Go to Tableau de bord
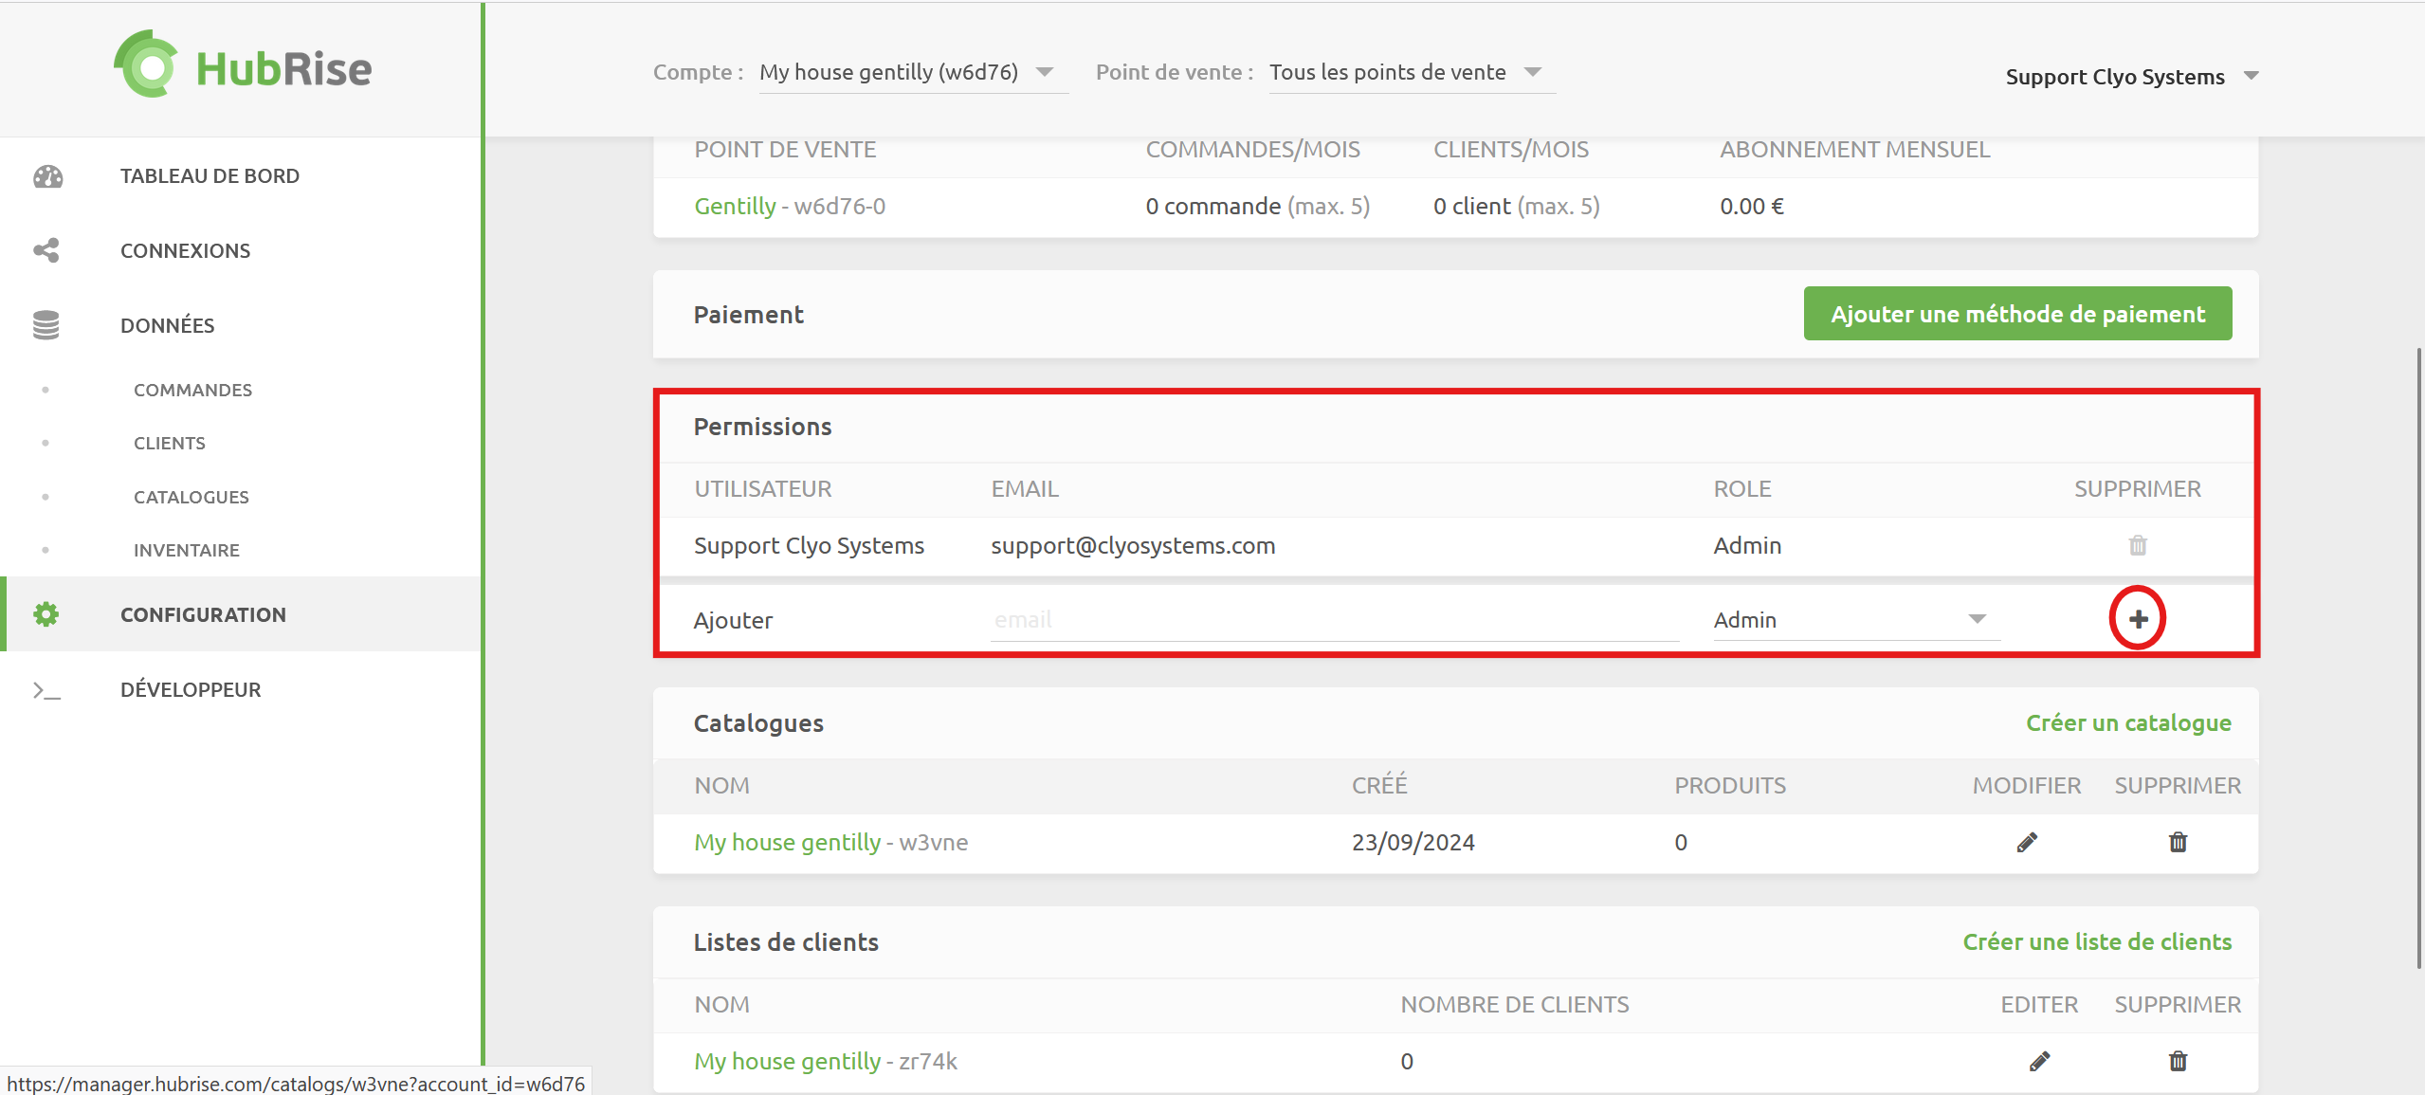 [210, 176]
